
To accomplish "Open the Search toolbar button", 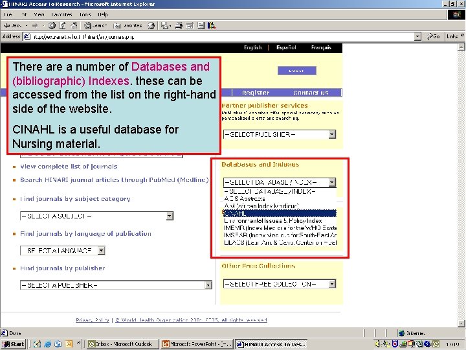I will pyautogui.click(x=95, y=26).
